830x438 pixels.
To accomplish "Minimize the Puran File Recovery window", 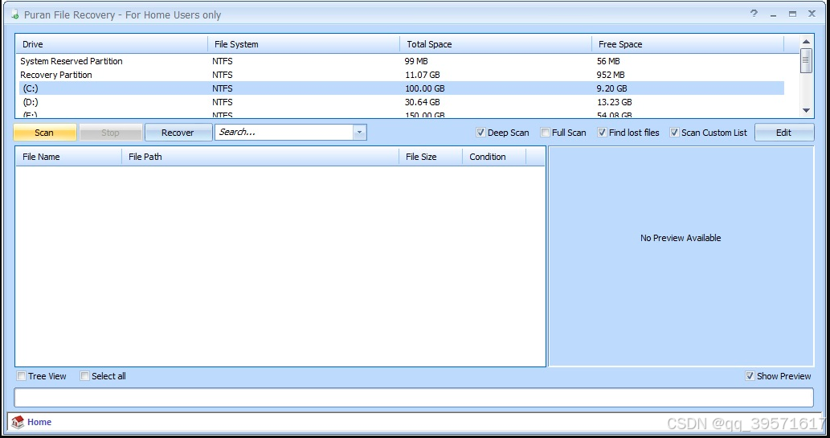I will 774,14.
